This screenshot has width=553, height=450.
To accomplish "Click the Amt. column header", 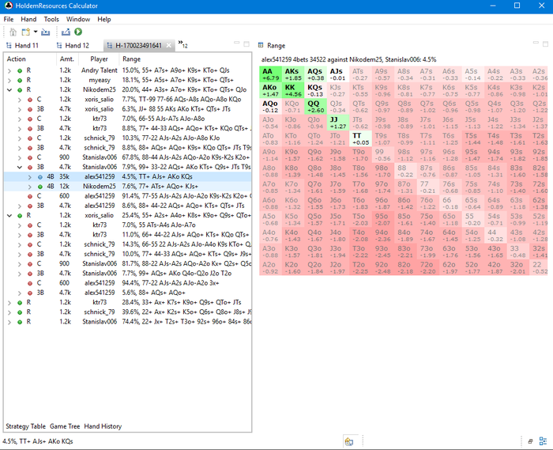I will tap(66, 59).
